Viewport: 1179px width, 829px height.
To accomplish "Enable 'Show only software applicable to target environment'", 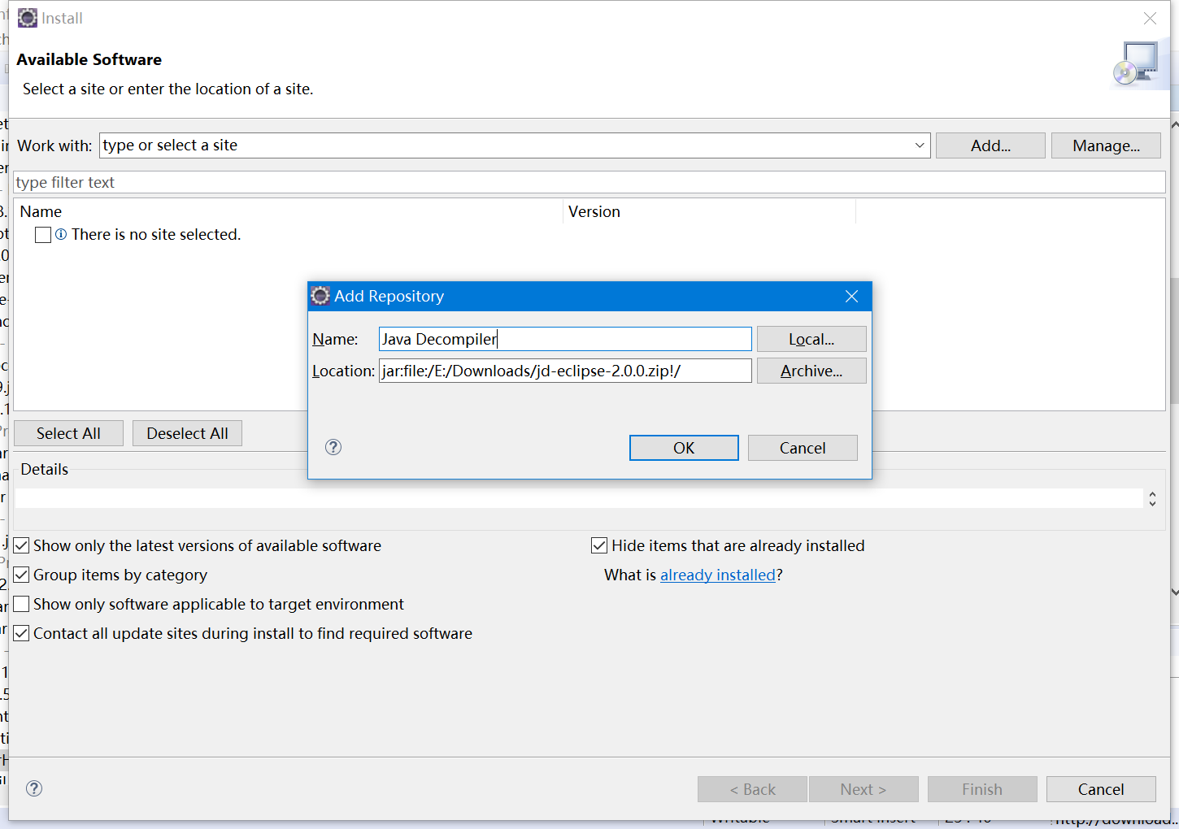I will (x=22, y=604).
